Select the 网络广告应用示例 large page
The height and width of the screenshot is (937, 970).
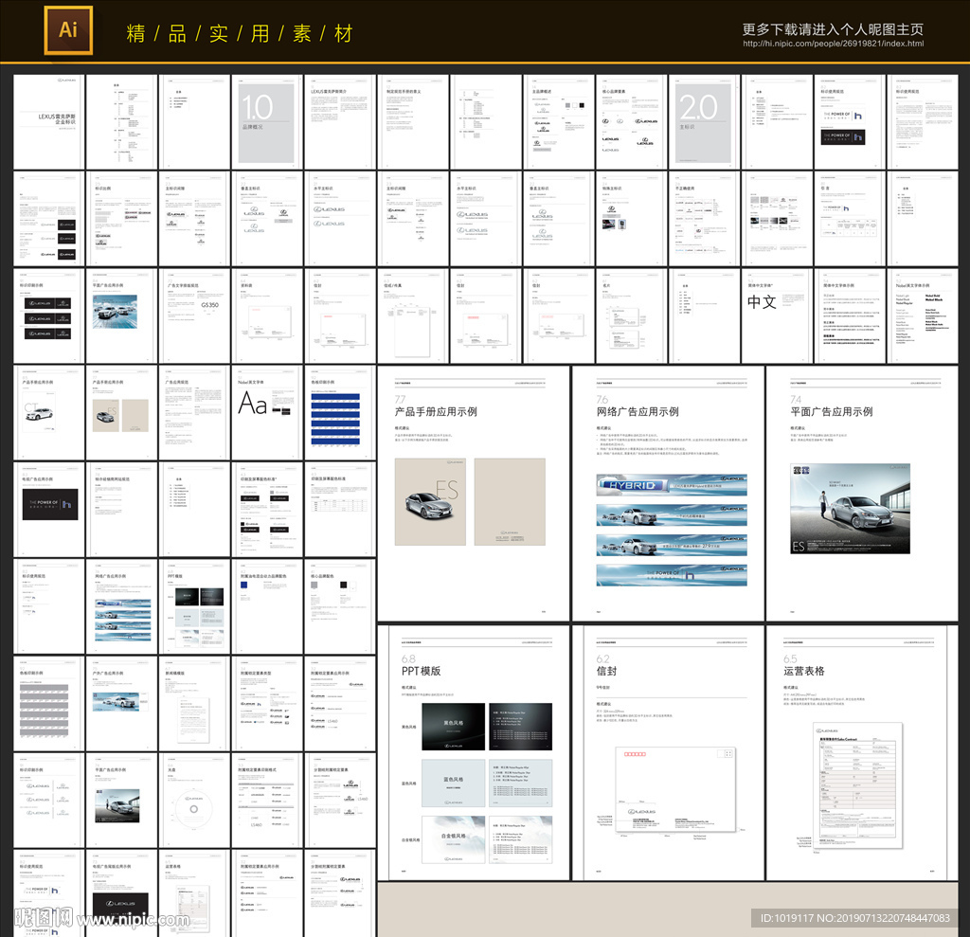(x=668, y=494)
